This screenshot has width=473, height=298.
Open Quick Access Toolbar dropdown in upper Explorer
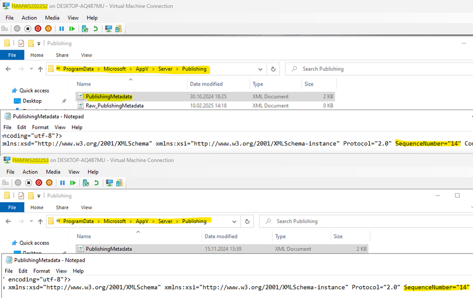(39, 43)
